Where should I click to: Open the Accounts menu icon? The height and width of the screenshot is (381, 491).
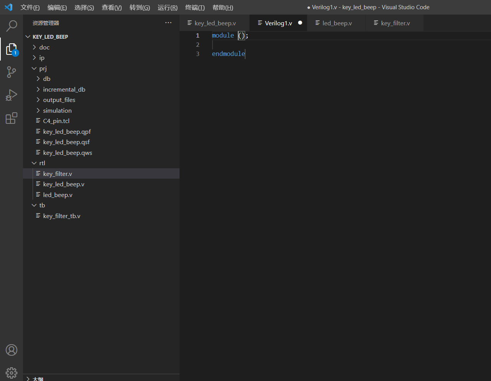click(x=12, y=350)
